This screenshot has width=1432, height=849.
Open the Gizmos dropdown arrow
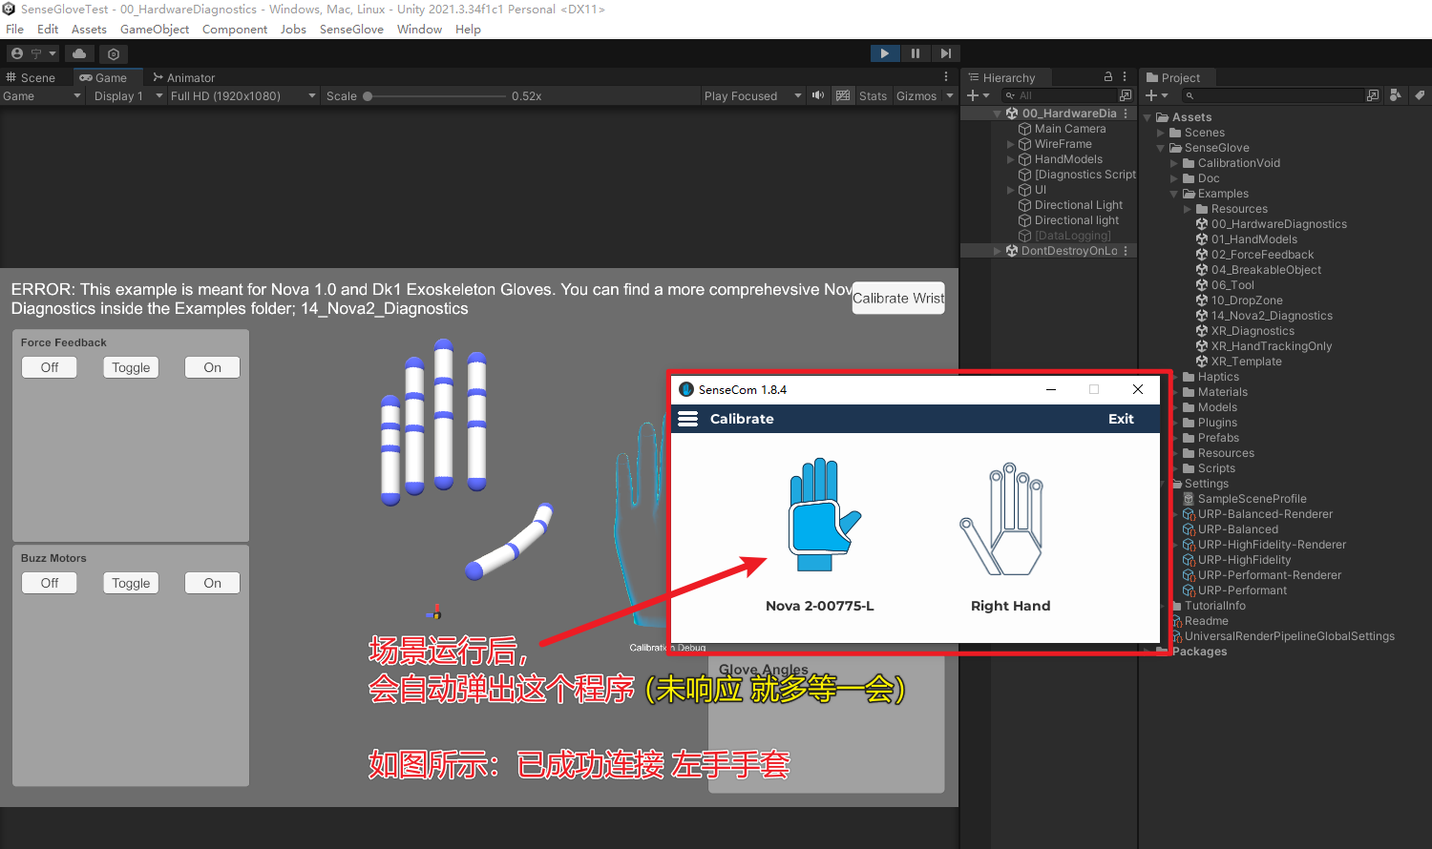[950, 95]
